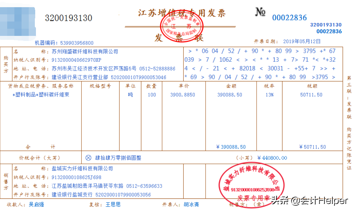This screenshot has height=211, width=354.
Task: Click the label 价税合计（大写）
Action: [x=40, y=158]
